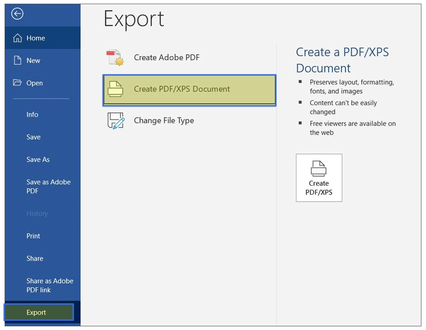Click the Create Adobe PDF icon
Image resolution: width=426 pixels, height=330 pixels.
click(x=115, y=57)
